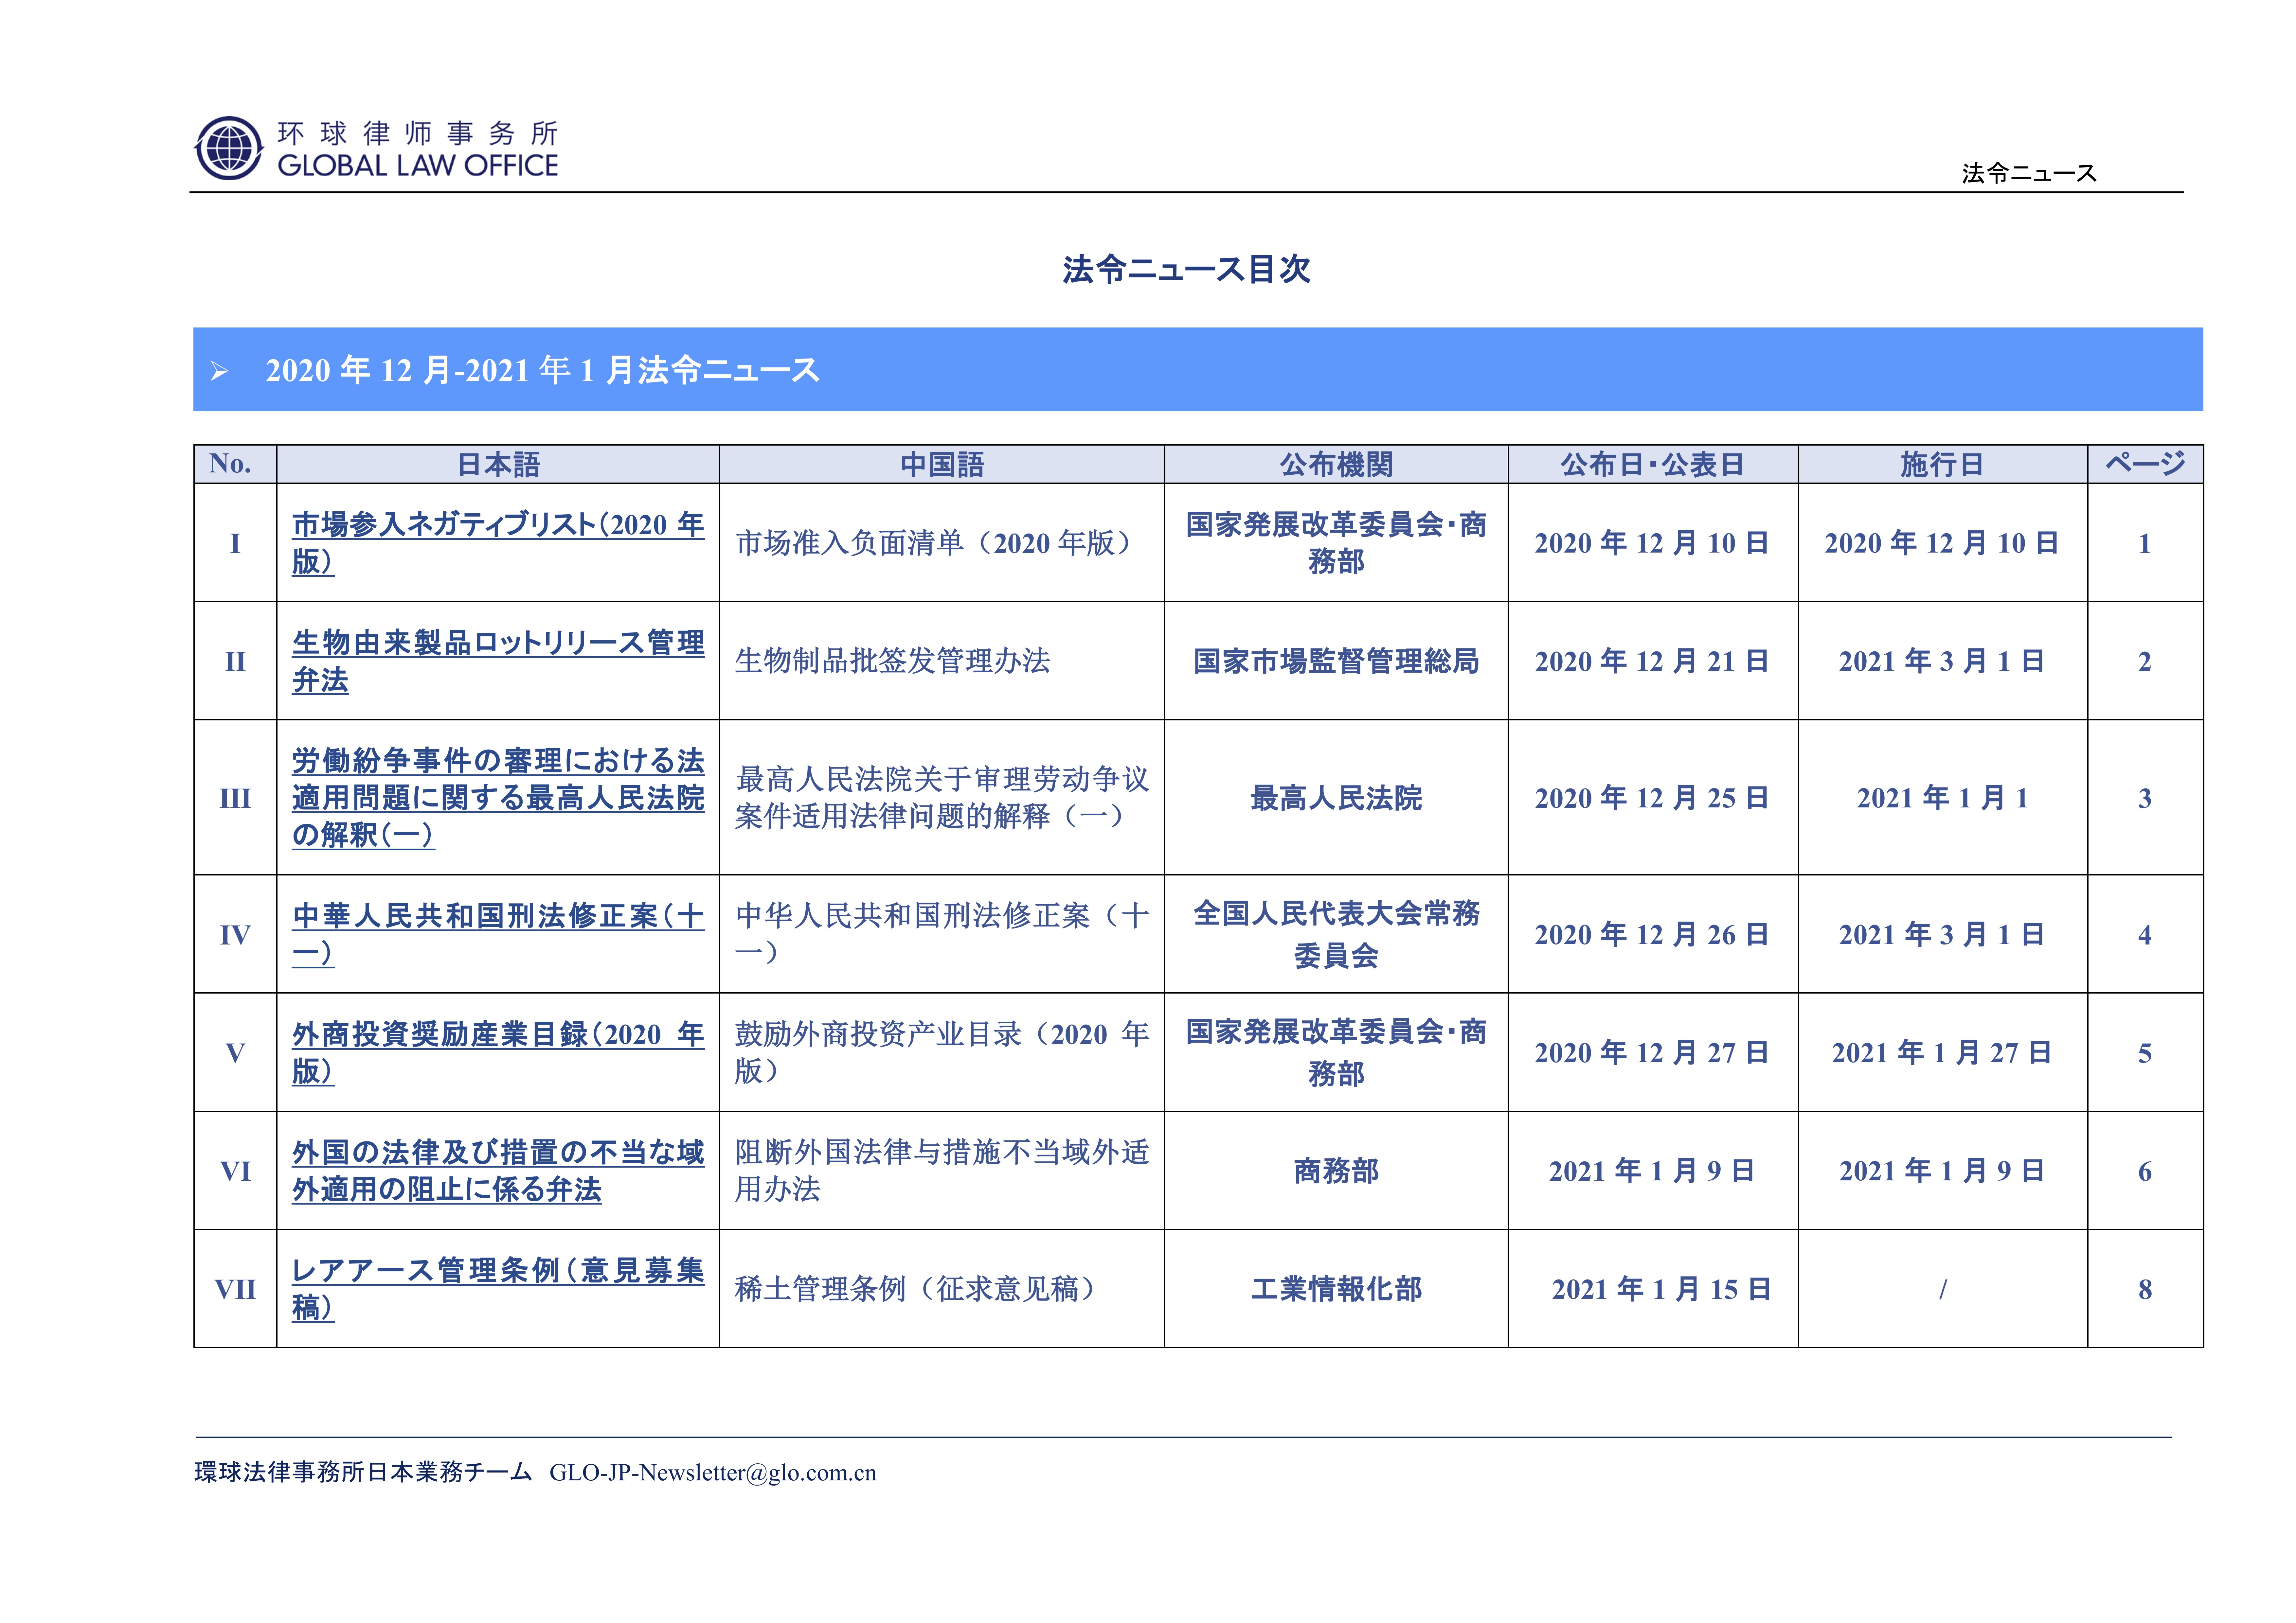Click the slash in row VII effective date
Viewport: 2296px width, 1623px height.
1943,1289
